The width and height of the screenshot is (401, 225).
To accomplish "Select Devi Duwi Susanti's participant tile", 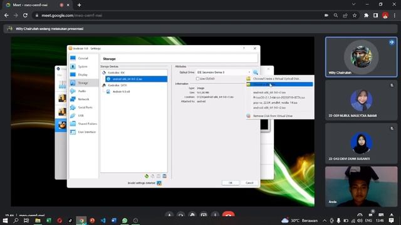I will (361, 143).
